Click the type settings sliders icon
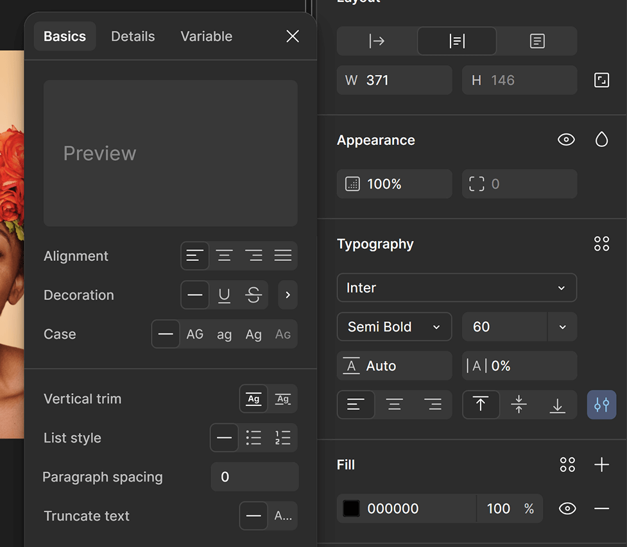The image size is (627, 547). pos(601,405)
